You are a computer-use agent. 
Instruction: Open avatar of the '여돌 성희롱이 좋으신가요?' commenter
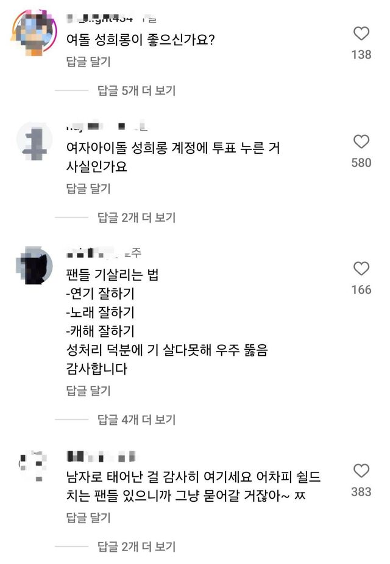click(x=34, y=32)
